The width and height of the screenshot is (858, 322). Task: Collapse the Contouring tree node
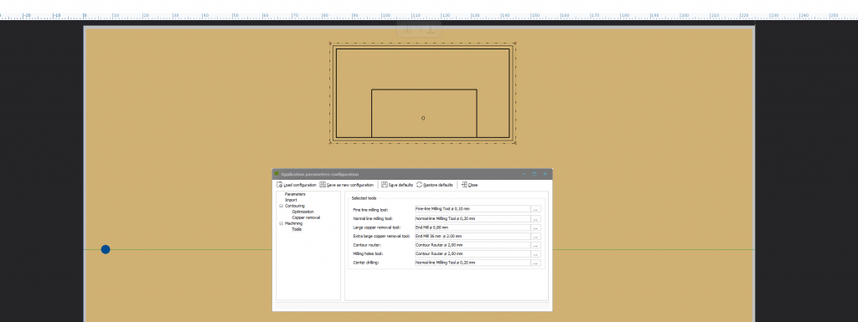pyautogui.click(x=281, y=206)
